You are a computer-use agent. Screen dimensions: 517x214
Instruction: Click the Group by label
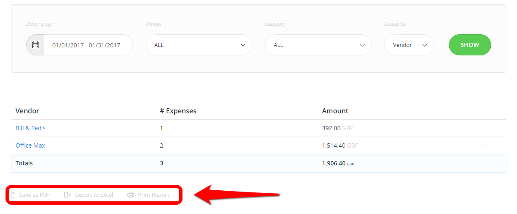click(395, 24)
